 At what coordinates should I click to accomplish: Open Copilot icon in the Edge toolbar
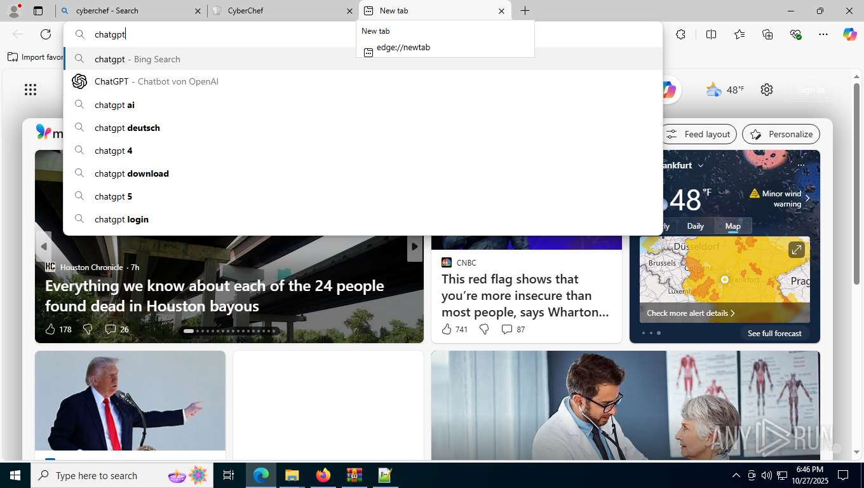(850, 34)
